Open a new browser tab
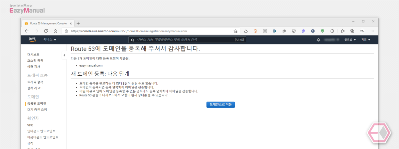Viewport: 399px width, 149px height. (x=78, y=23)
